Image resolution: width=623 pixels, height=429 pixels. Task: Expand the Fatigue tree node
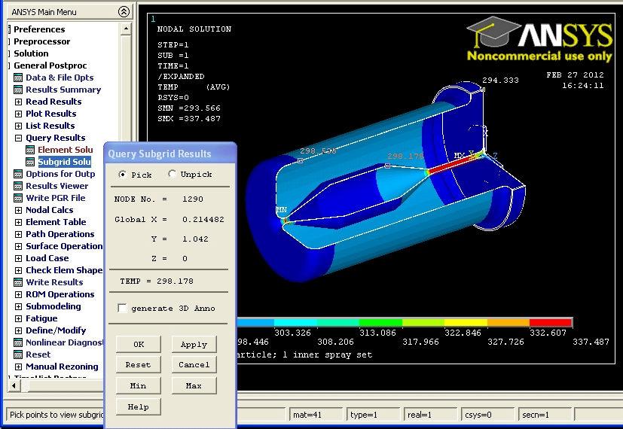pos(18,318)
